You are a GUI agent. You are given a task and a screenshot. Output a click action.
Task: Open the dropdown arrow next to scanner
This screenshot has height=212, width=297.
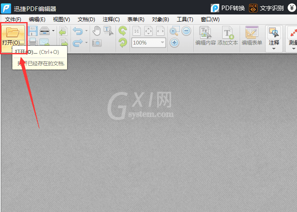(54, 31)
